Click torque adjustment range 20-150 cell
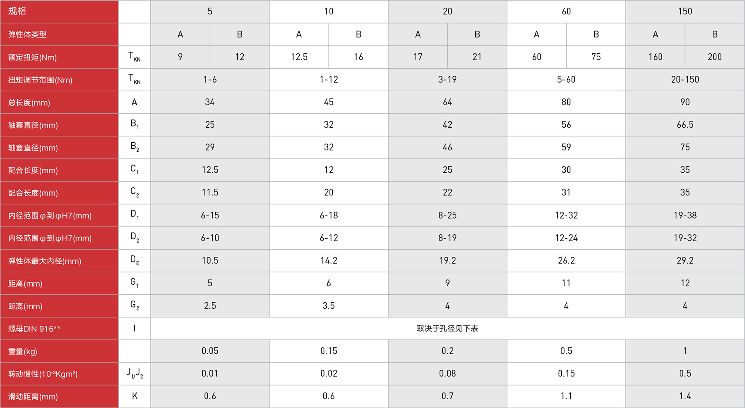 coord(685,79)
